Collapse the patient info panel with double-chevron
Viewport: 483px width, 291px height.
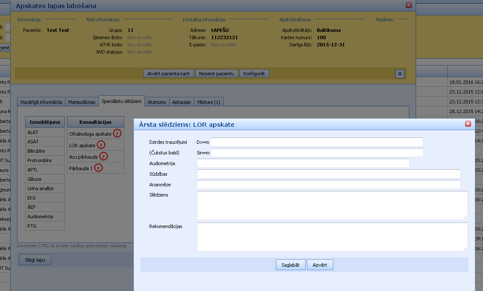click(399, 74)
